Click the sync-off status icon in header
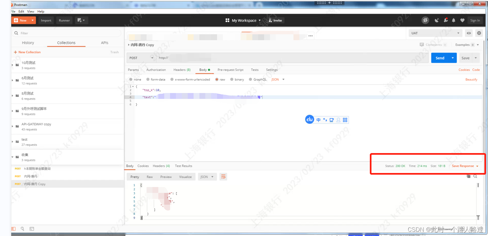The image size is (488, 236). tap(425, 20)
